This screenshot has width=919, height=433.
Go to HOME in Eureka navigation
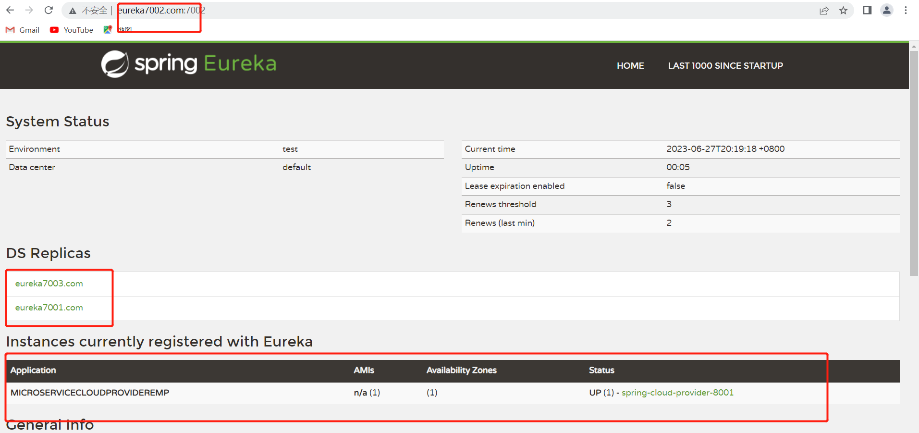(x=630, y=66)
